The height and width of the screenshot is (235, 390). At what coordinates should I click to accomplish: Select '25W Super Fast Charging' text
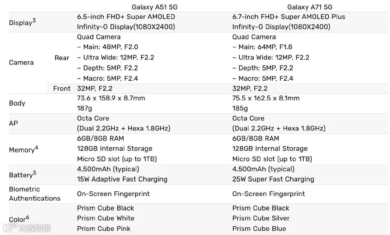[273, 179]
